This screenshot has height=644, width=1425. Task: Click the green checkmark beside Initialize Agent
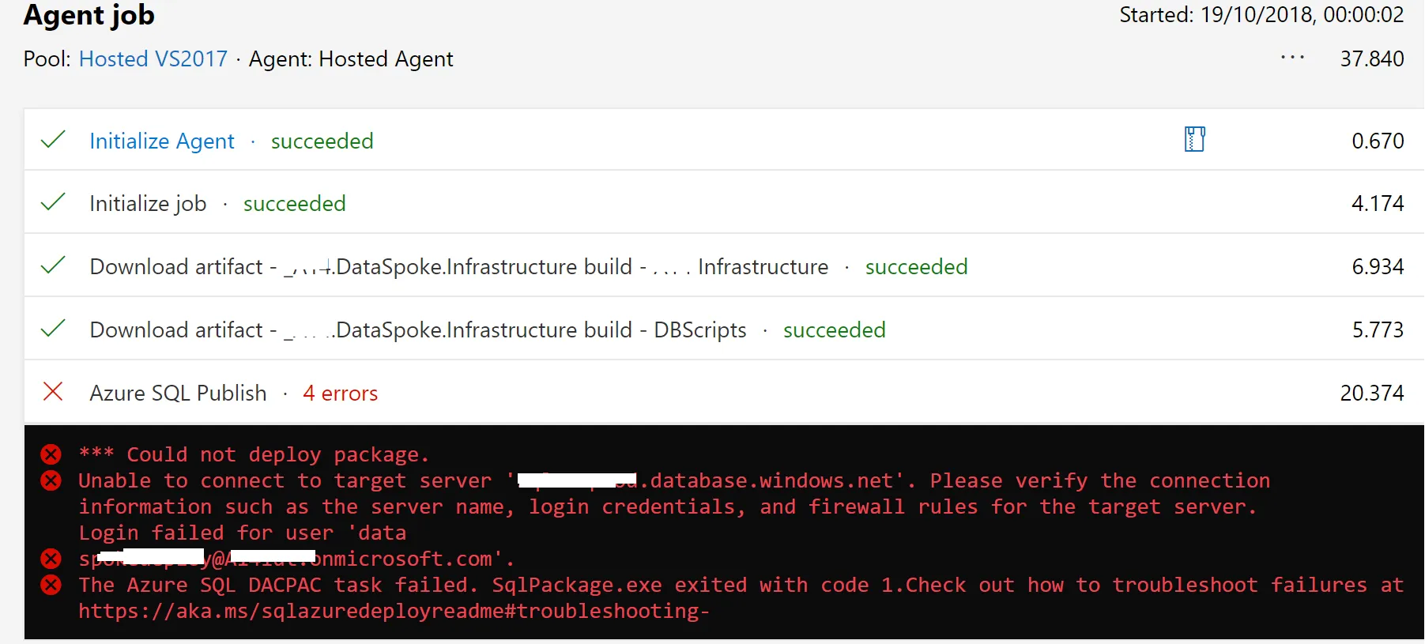pos(53,140)
